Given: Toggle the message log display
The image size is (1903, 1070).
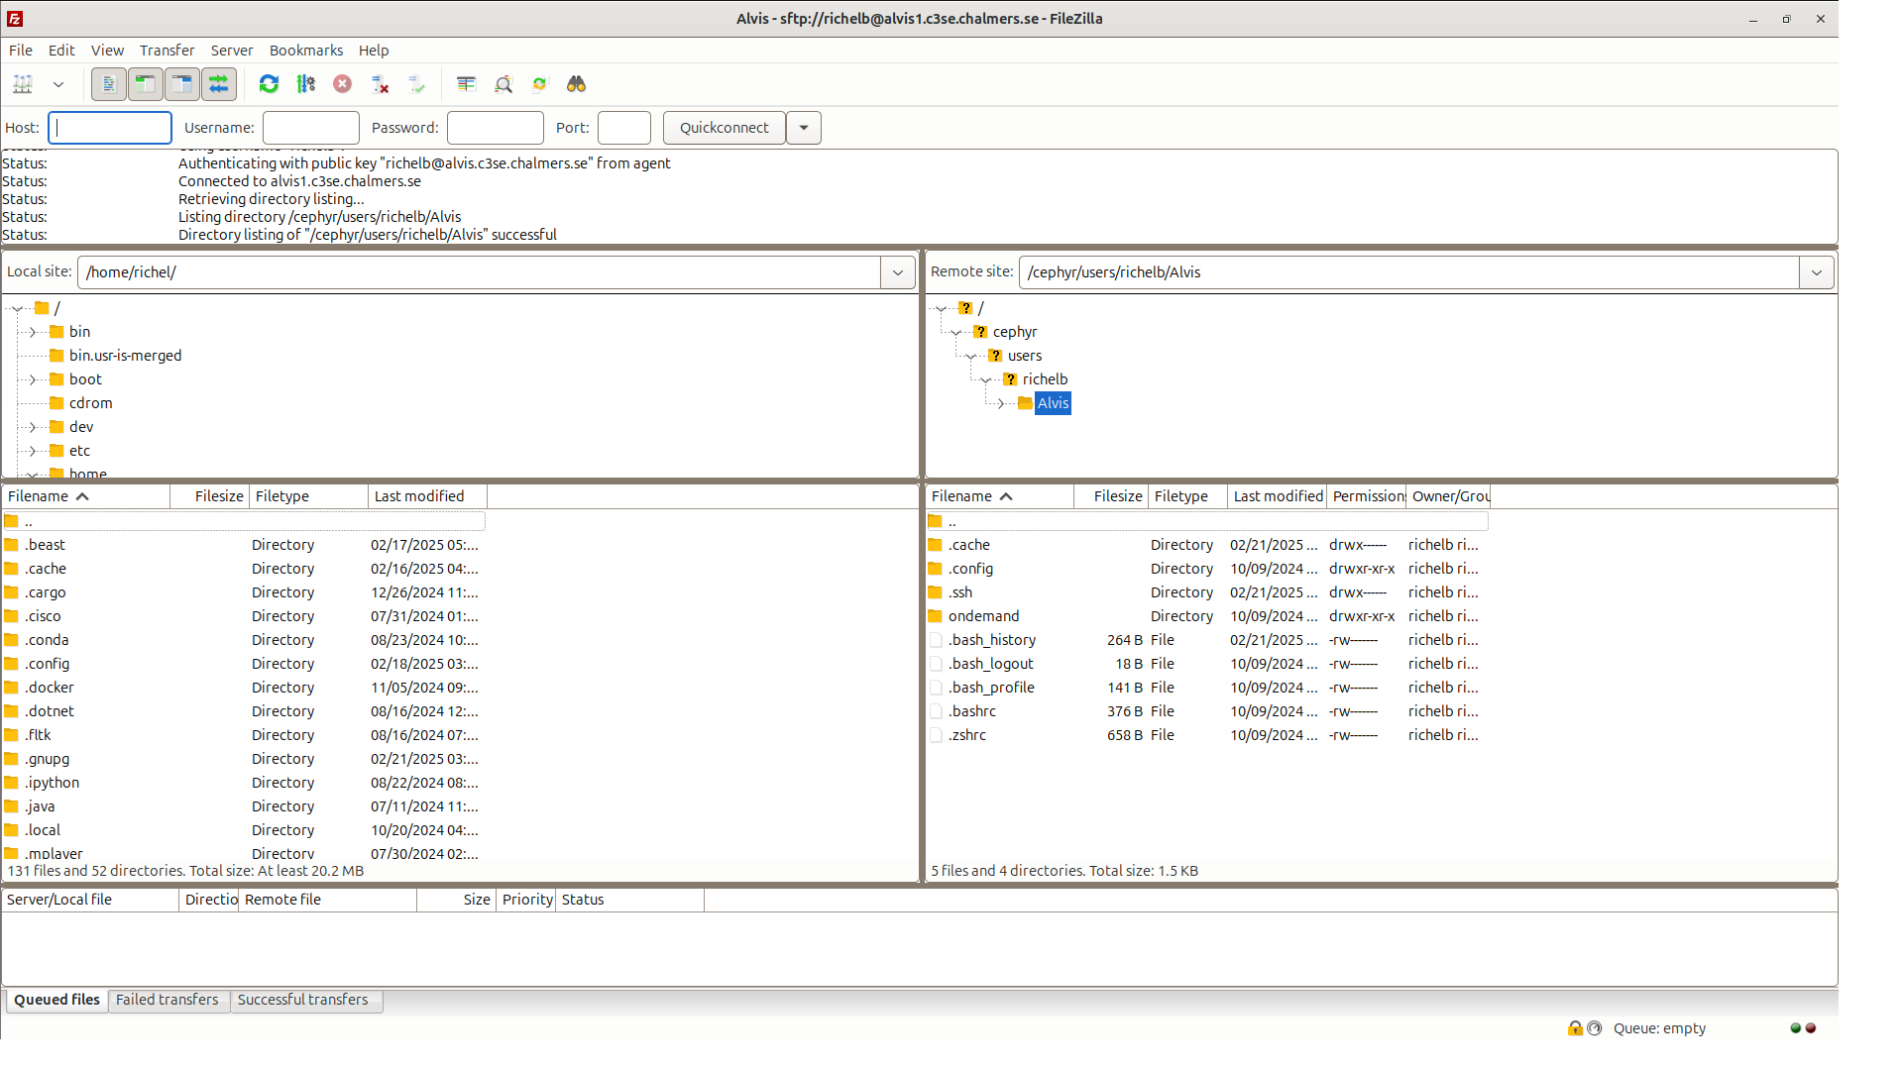Looking at the screenshot, I should tap(108, 84).
